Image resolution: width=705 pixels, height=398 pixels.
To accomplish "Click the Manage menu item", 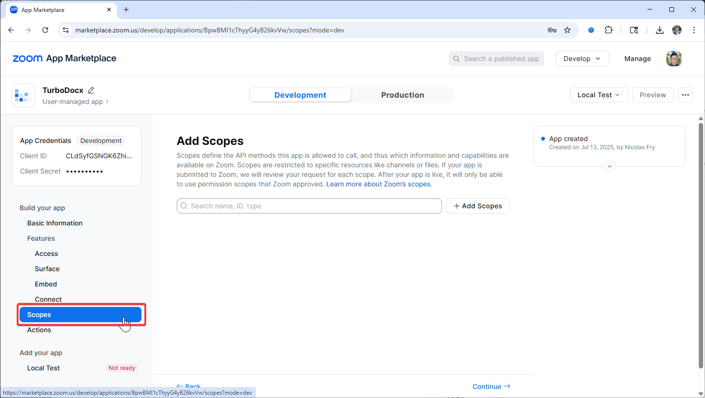I will click(x=637, y=59).
